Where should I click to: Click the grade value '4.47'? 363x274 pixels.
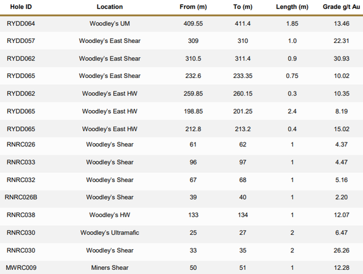coord(341,162)
